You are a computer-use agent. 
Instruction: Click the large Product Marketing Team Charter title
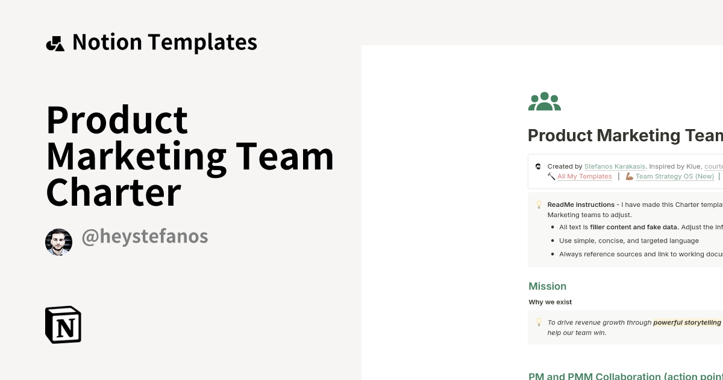[190, 156]
